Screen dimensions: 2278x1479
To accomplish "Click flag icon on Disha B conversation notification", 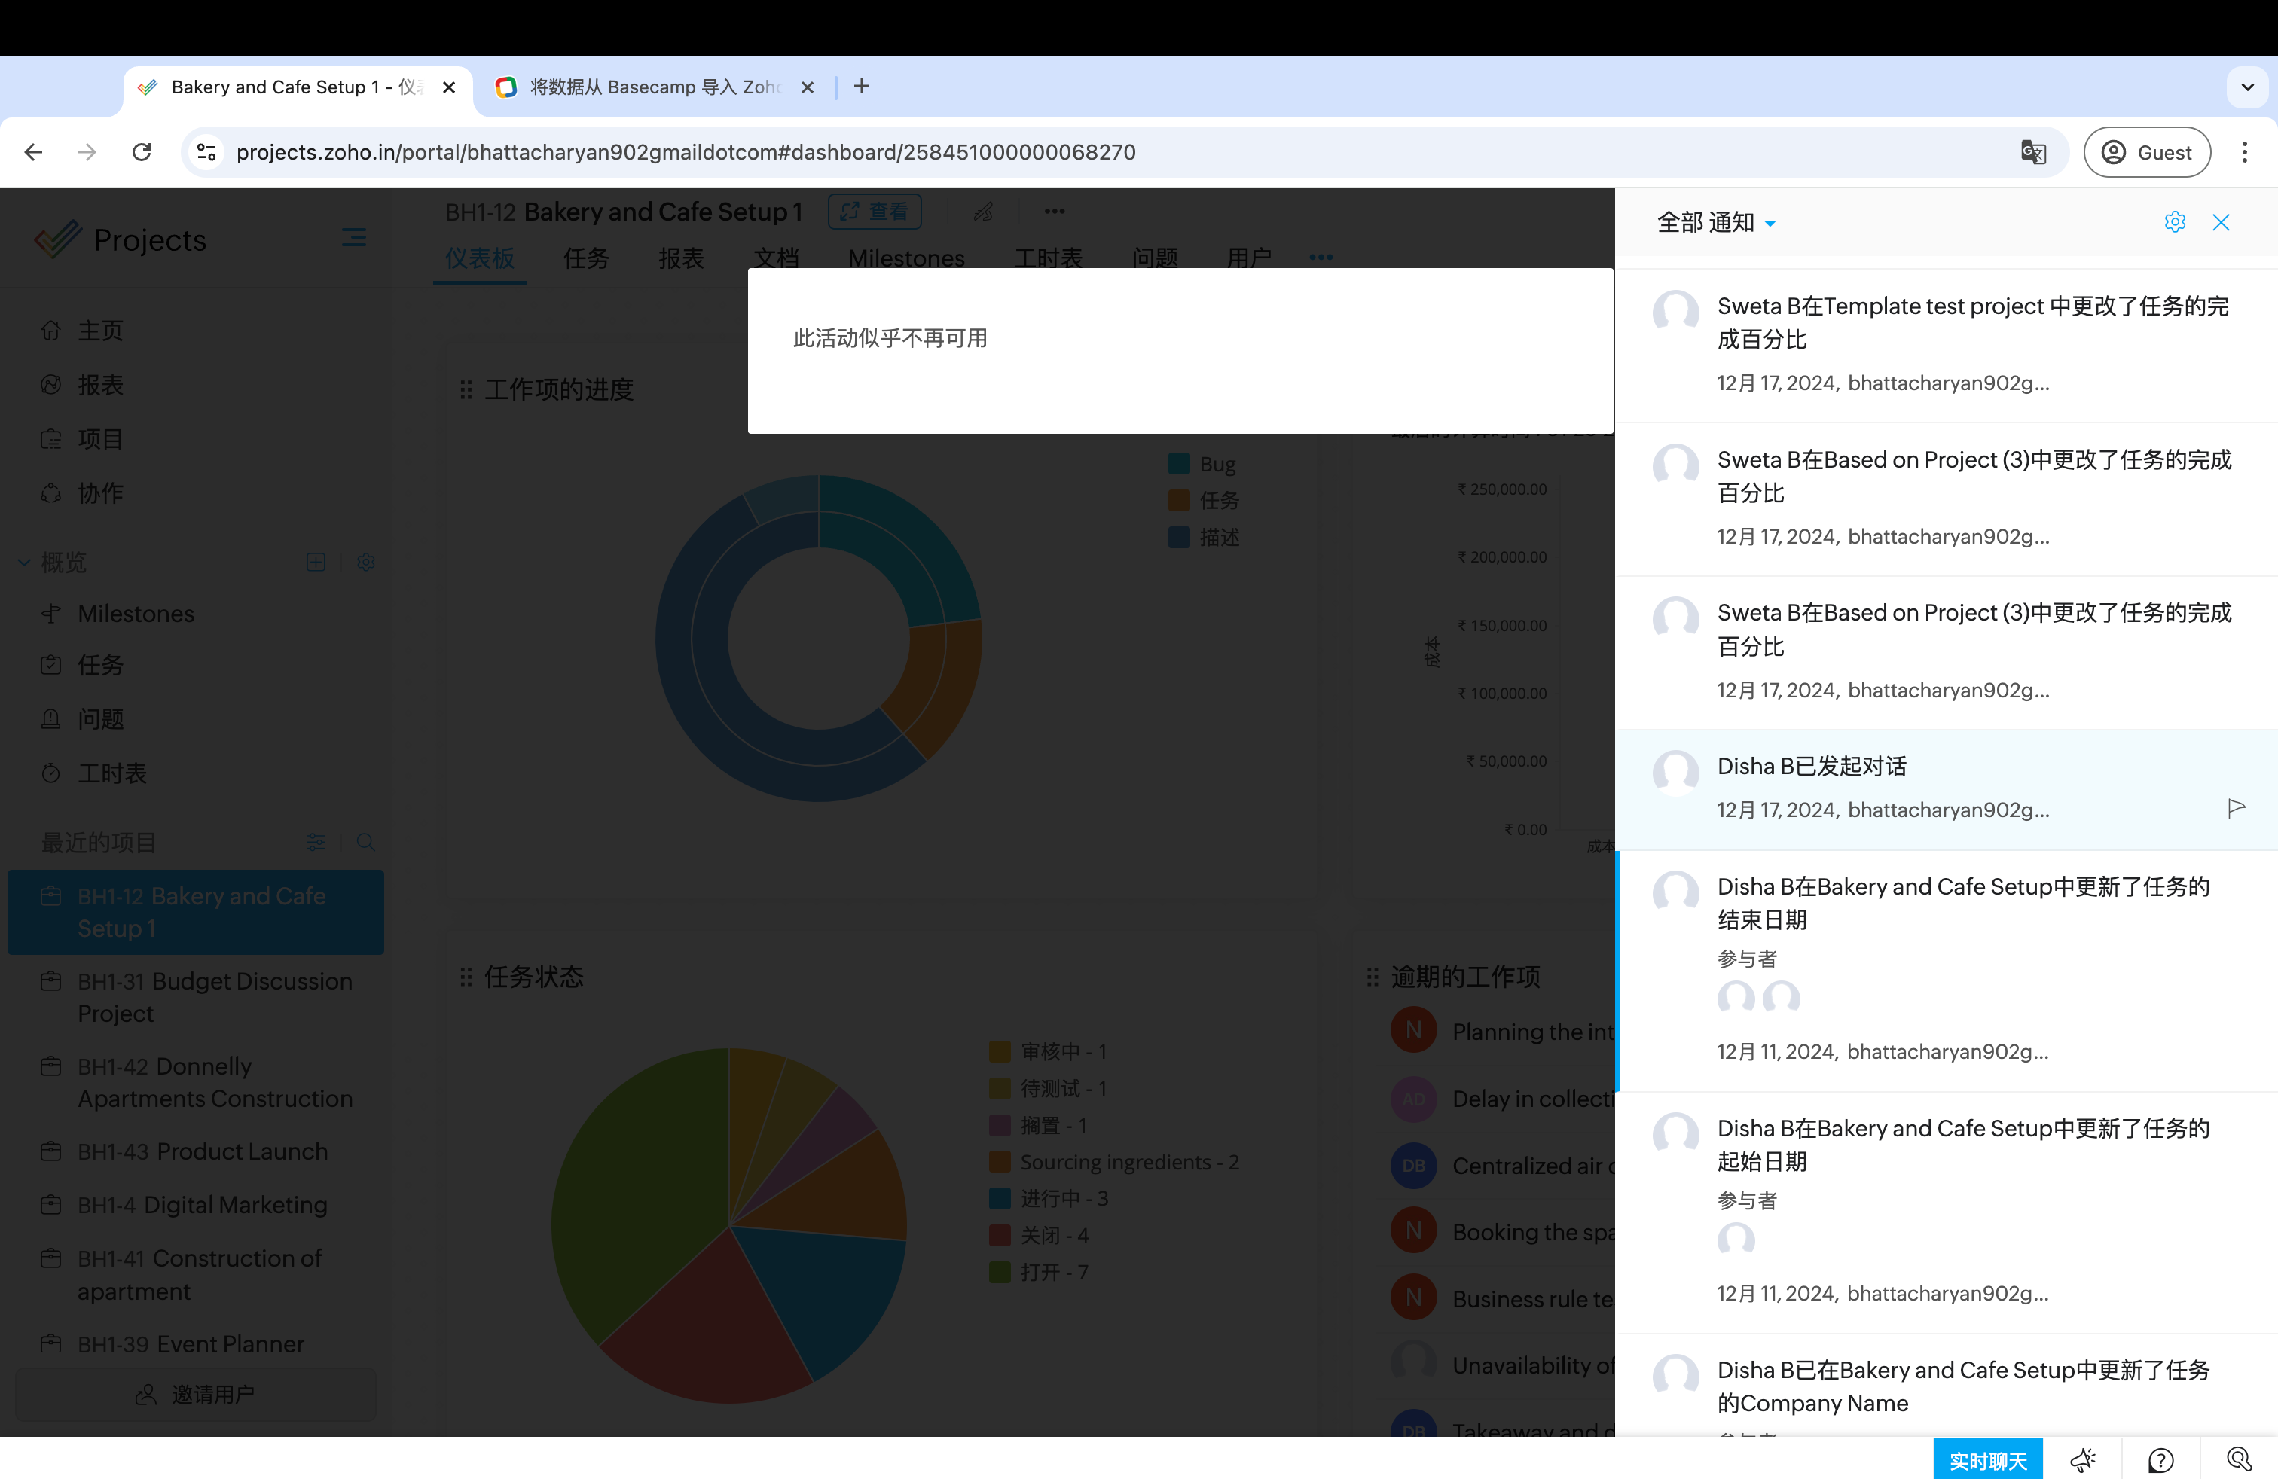I will point(2236,808).
